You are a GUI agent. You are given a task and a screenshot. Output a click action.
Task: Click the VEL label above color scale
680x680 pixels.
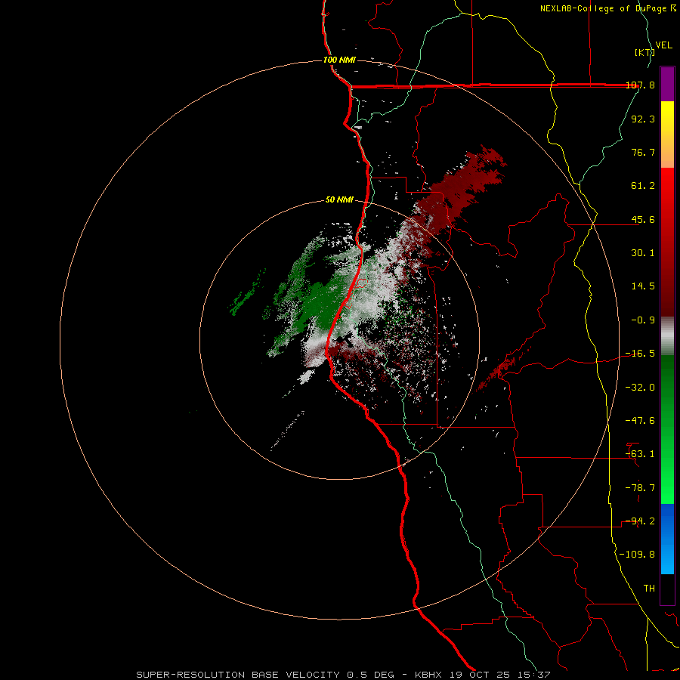tap(664, 45)
